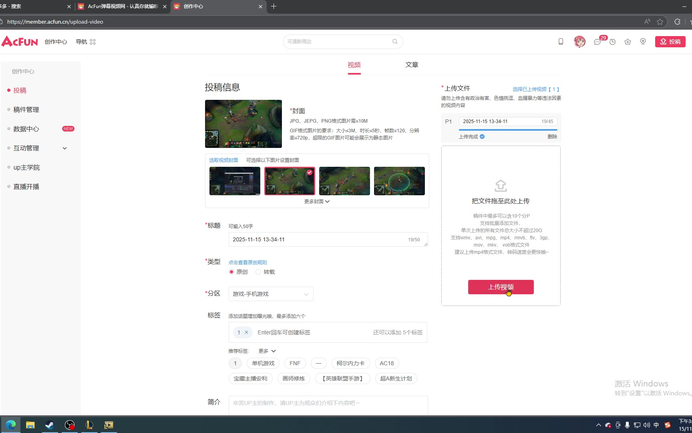Open OBS Studio from the taskbar
The height and width of the screenshot is (433, 692).
click(70, 425)
